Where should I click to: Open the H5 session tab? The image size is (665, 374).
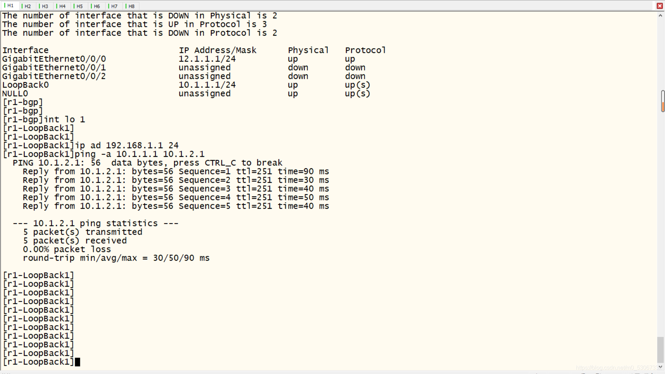coord(79,6)
